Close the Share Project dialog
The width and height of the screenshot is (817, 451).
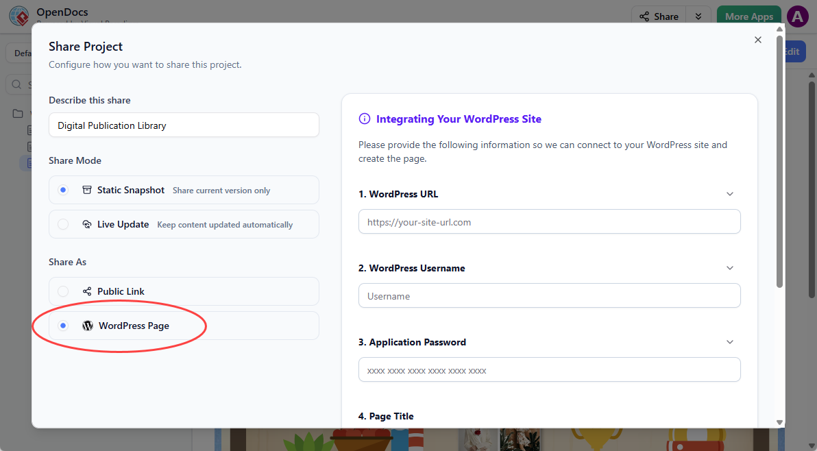click(x=758, y=40)
